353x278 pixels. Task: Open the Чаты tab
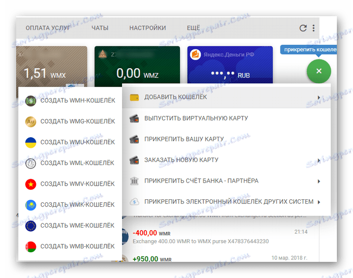100,28
